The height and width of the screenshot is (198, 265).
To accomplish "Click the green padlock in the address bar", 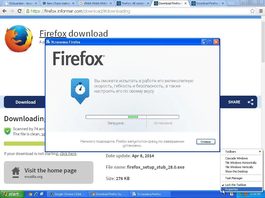I will [28, 11].
